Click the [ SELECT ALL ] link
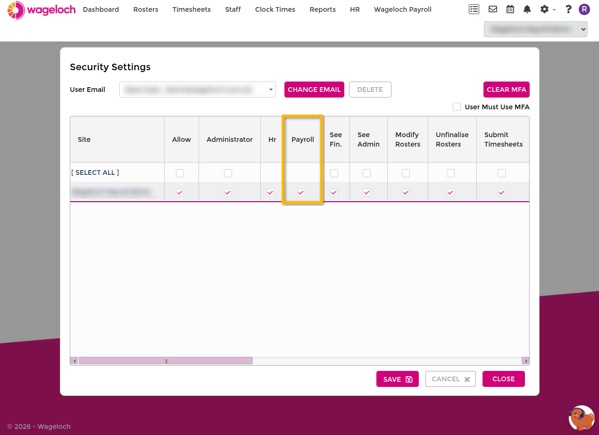 click(x=95, y=172)
